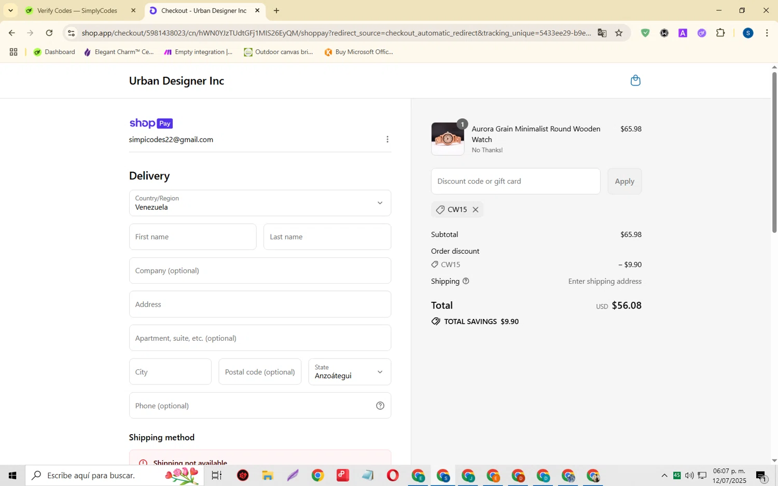Open the Empty integration bookmark
The width and height of the screenshot is (778, 486).
[199, 52]
